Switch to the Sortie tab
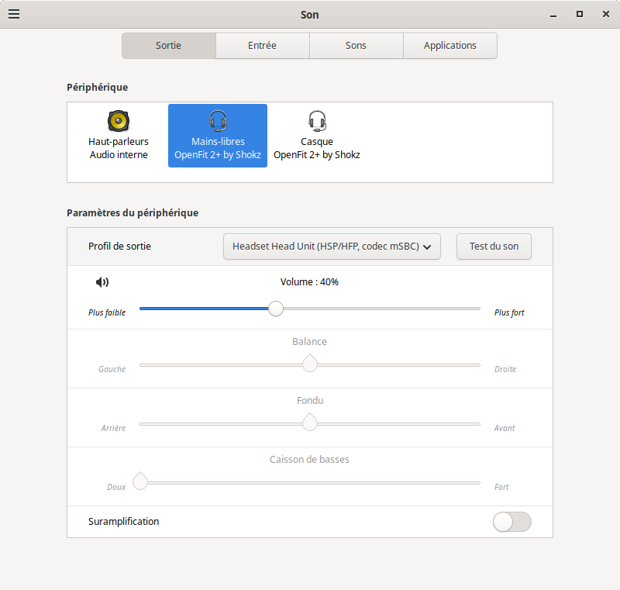The height and width of the screenshot is (590, 620). click(x=169, y=46)
